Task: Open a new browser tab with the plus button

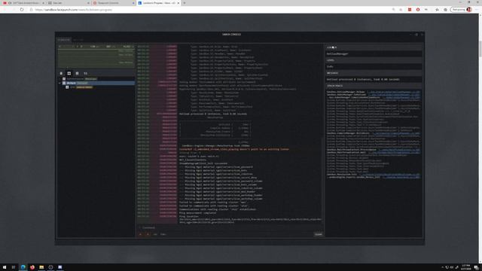Action: tap(185, 3)
